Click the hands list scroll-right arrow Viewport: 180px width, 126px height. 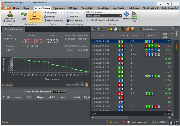(169, 118)
